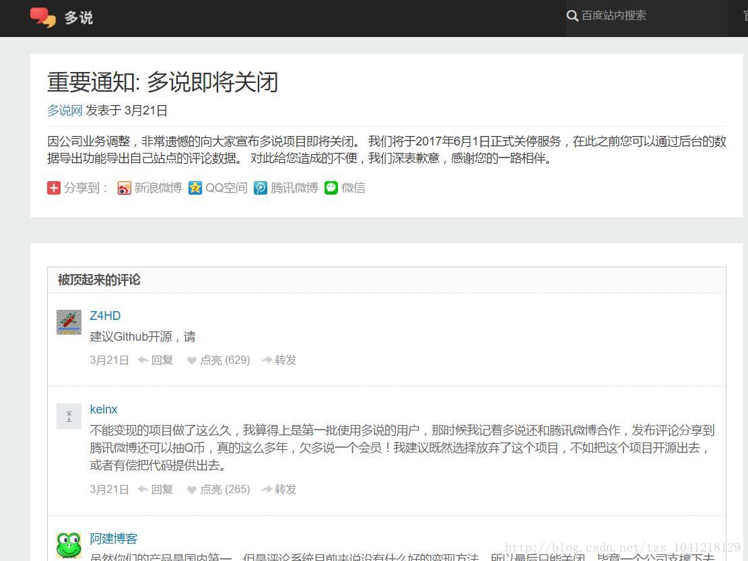Share via 微信 green icon
This screenshot has width=748, height=561.
[331, 188]
